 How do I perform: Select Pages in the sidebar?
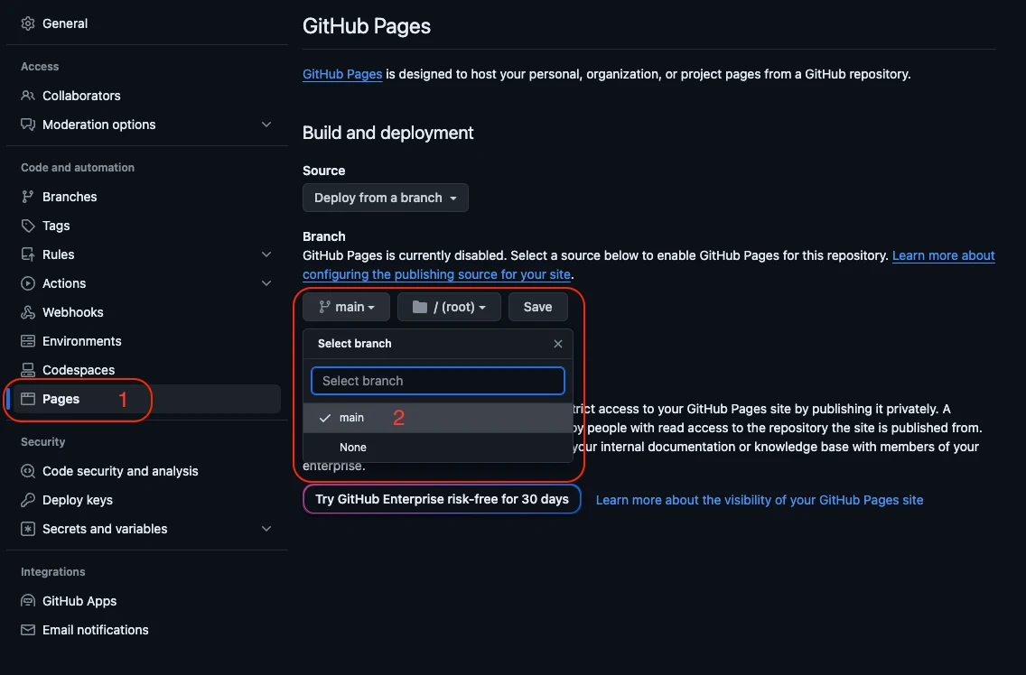146,399
